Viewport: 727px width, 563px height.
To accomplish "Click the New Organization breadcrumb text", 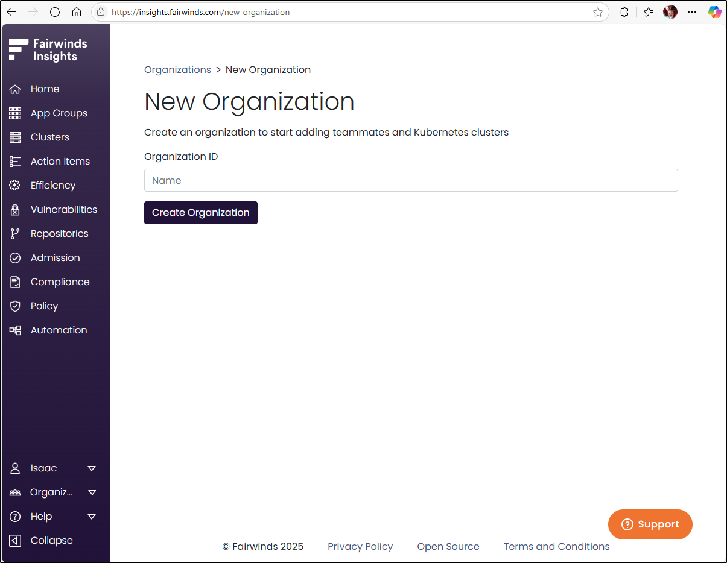I will [x=268, y=70].
